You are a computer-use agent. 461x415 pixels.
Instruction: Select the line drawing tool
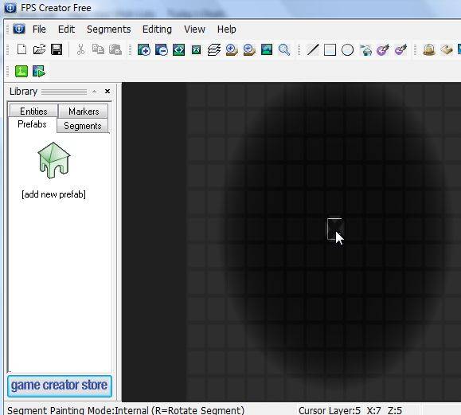point(313,49)
